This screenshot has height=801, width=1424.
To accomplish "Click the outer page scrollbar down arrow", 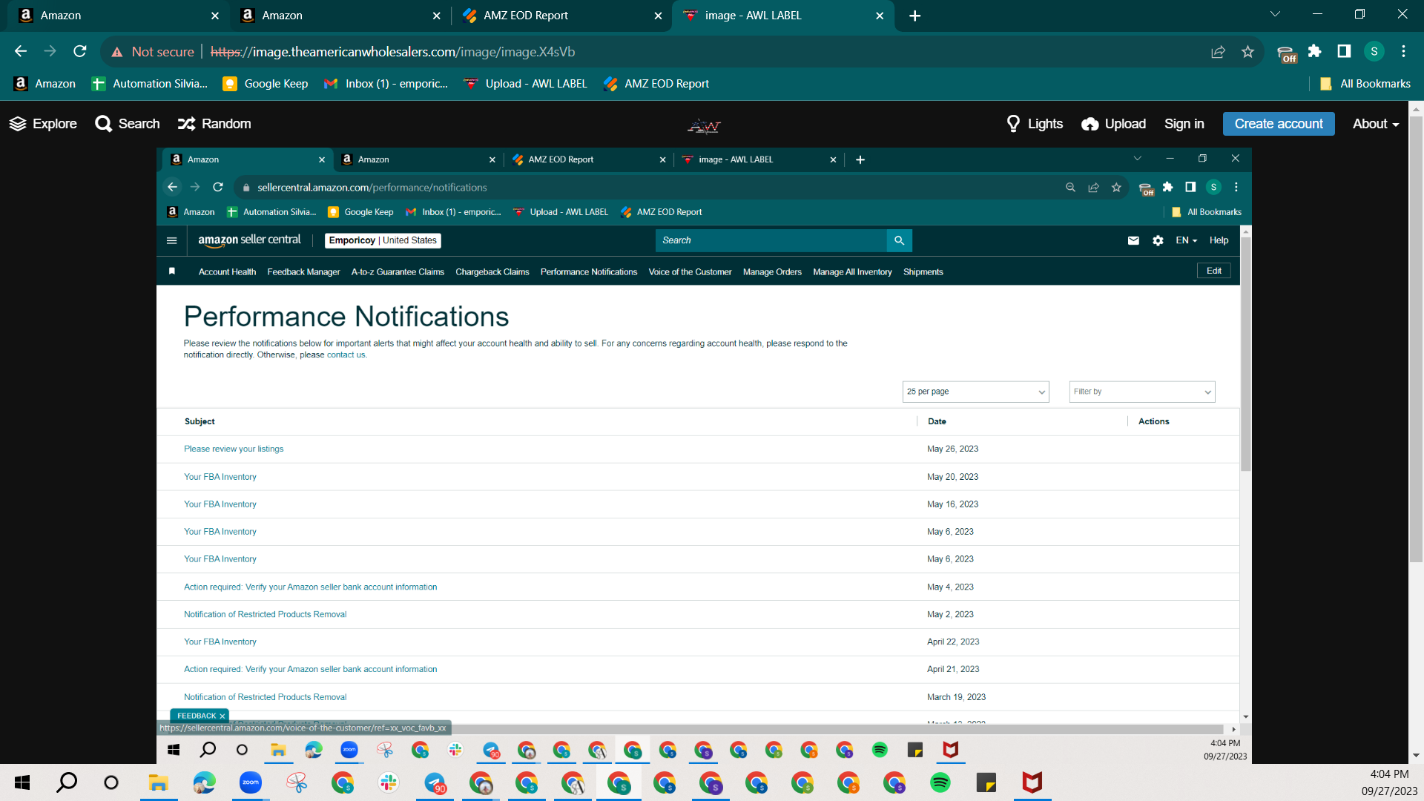I will click(x=1416, y=756).
